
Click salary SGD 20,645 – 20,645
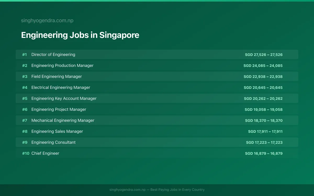coord(263,88)
